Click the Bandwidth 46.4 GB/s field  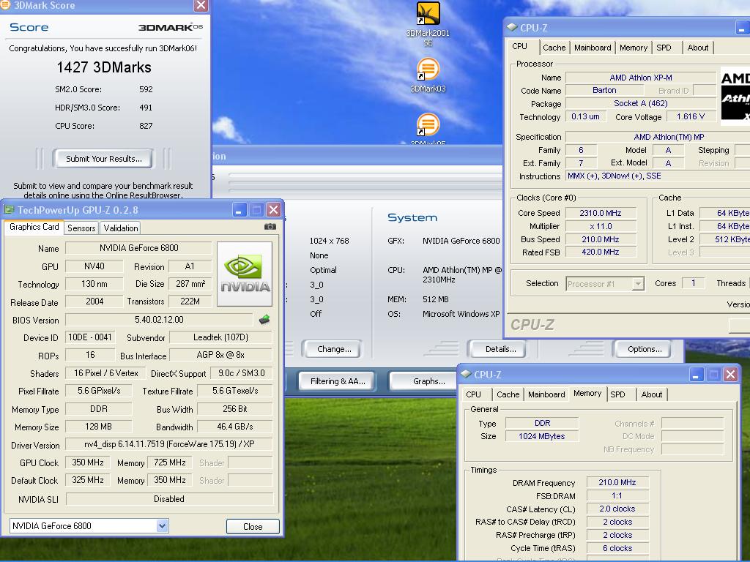(235, 427)
